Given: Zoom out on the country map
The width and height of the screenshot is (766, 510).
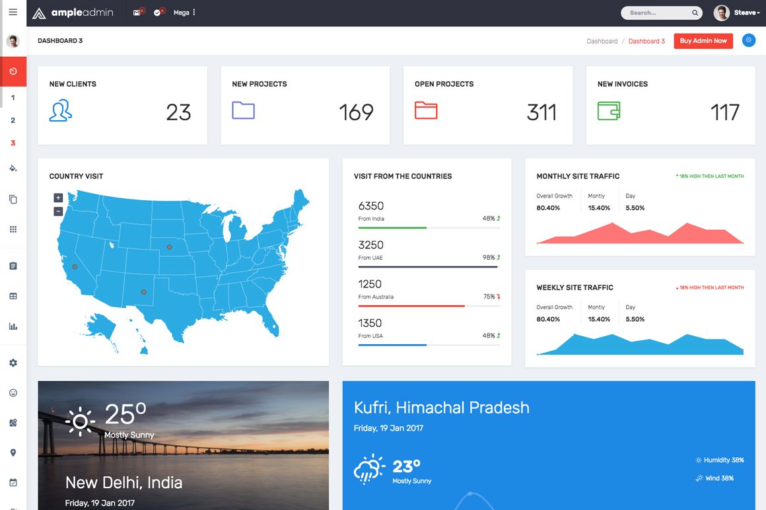Looking at the screenshot, I should pyautogui.click(x=58, y=211).
